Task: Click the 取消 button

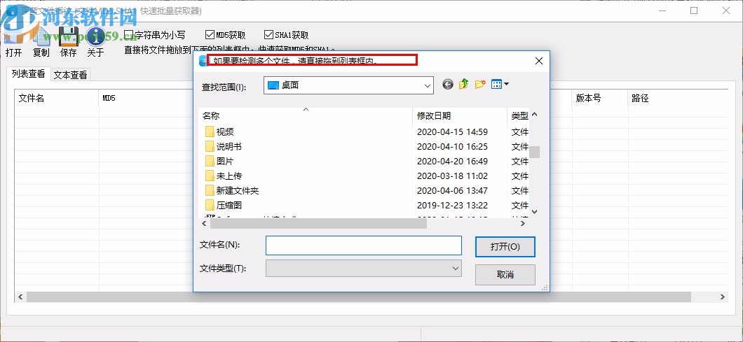Action: coord(505,274)
